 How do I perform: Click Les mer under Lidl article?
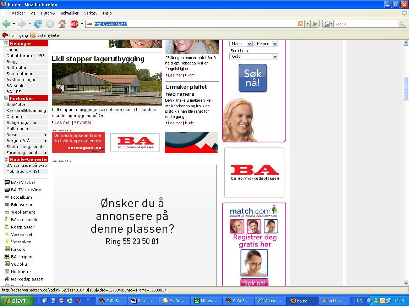62,122
